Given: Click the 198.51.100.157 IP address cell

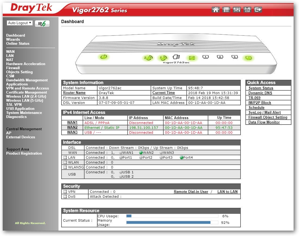Looking at the screenshot, I should (145, 127).
